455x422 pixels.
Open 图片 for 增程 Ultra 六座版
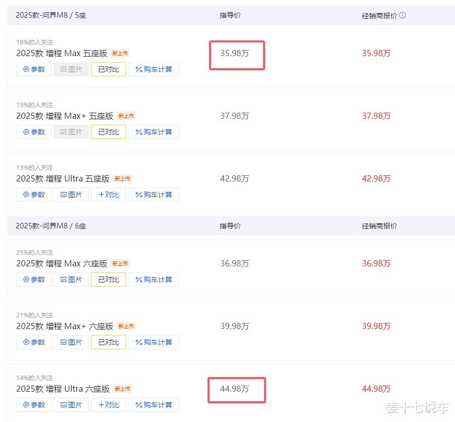71,405
